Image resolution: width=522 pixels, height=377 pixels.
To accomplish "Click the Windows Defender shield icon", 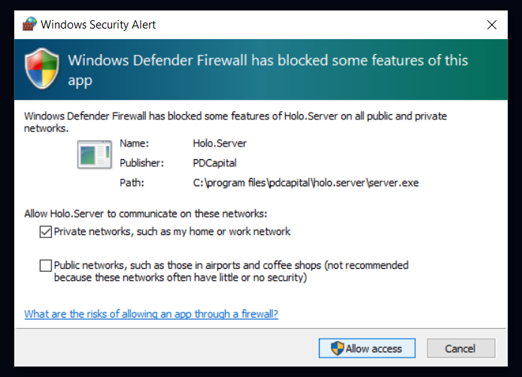I will point(42,68).
